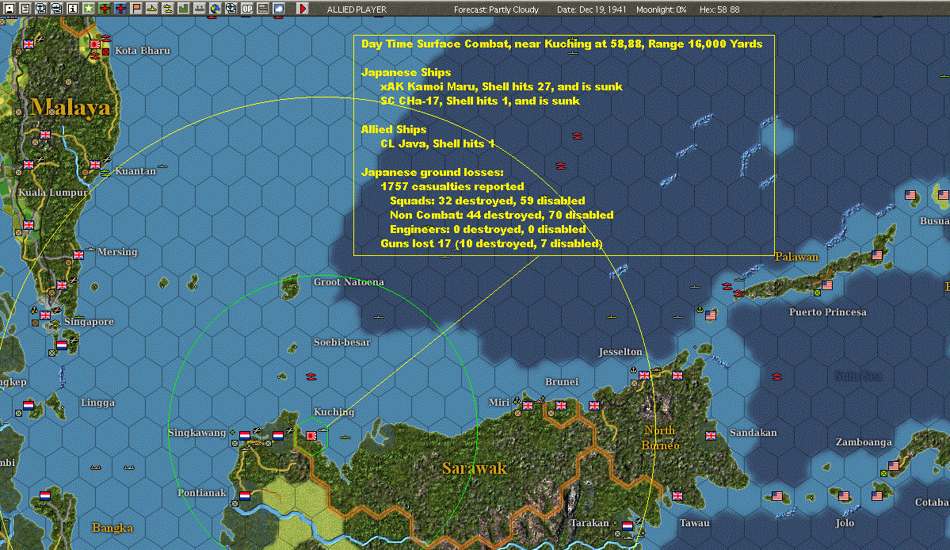Select the British flag base at Kuantan
Screen dimensions: 950x550
point(95,165)
